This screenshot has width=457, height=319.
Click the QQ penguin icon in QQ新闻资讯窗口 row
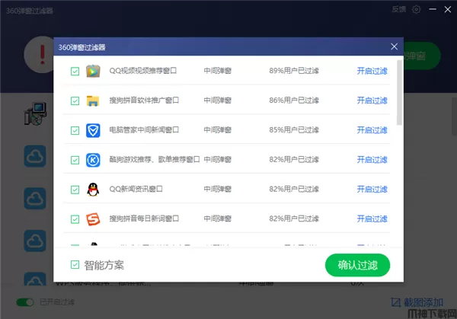click(x=93, y=190)
